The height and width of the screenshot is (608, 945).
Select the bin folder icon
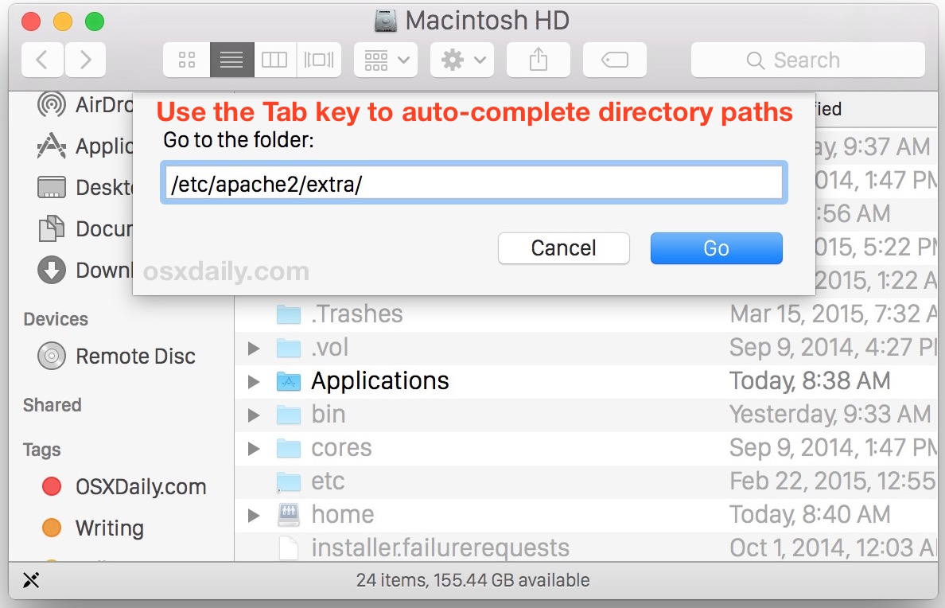pos(289,415)
